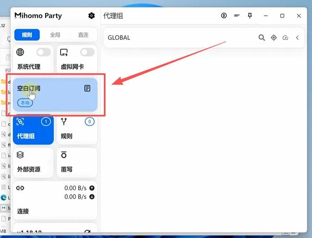Click the two-line layout icon in header

(x=237, y=16)
